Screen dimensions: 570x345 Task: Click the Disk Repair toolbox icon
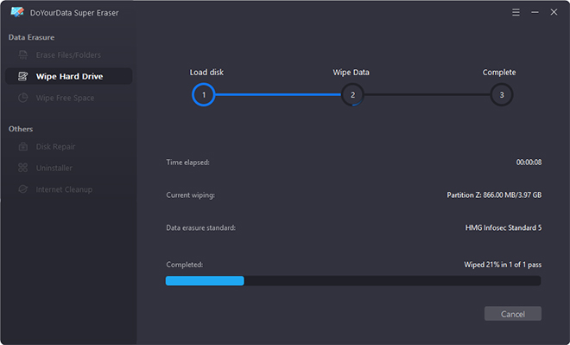point(23,147)
